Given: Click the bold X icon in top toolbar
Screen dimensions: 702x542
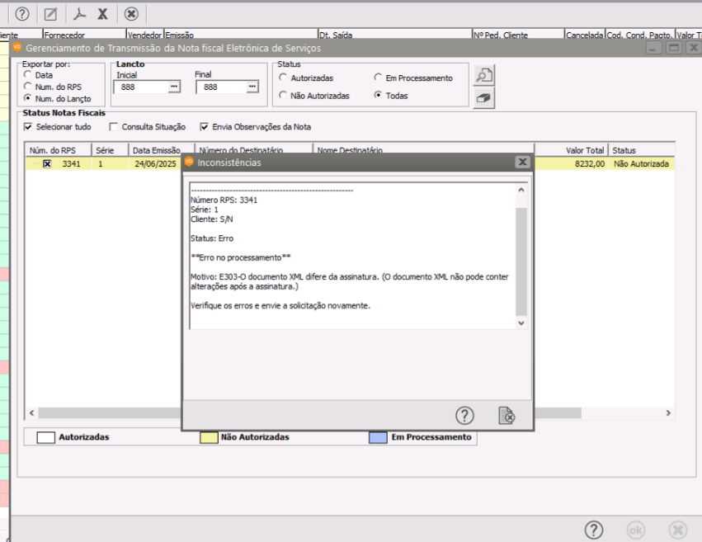Looking at the screenshot, I should (x=103, y=13).
